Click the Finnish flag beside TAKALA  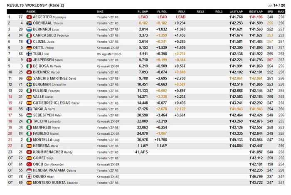[x=29, y=109]
